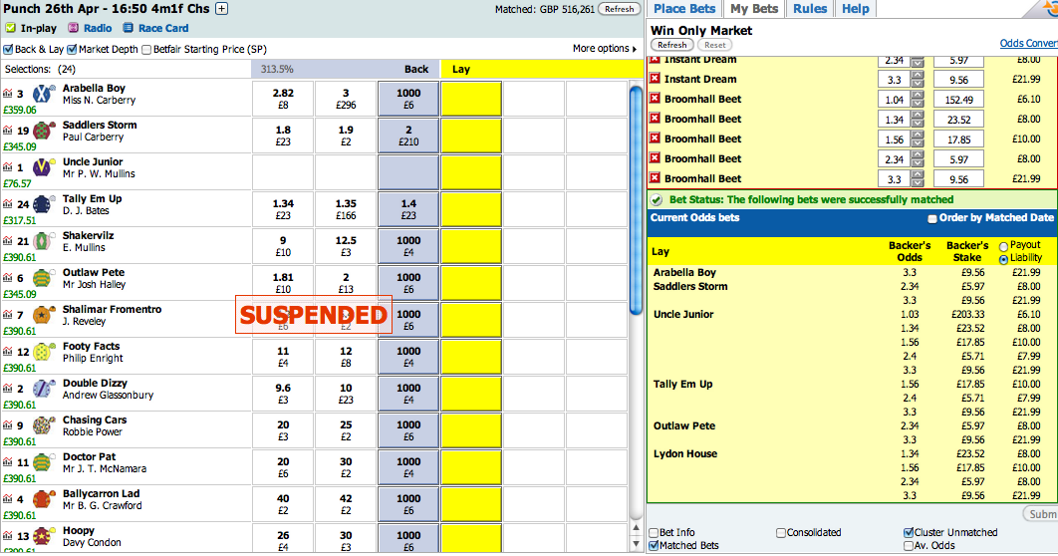Image resolution: width=1058 pixels, height=556 pixels.
Task: Click Arabella Boy jockey silk icon
Action: [44, 94]
